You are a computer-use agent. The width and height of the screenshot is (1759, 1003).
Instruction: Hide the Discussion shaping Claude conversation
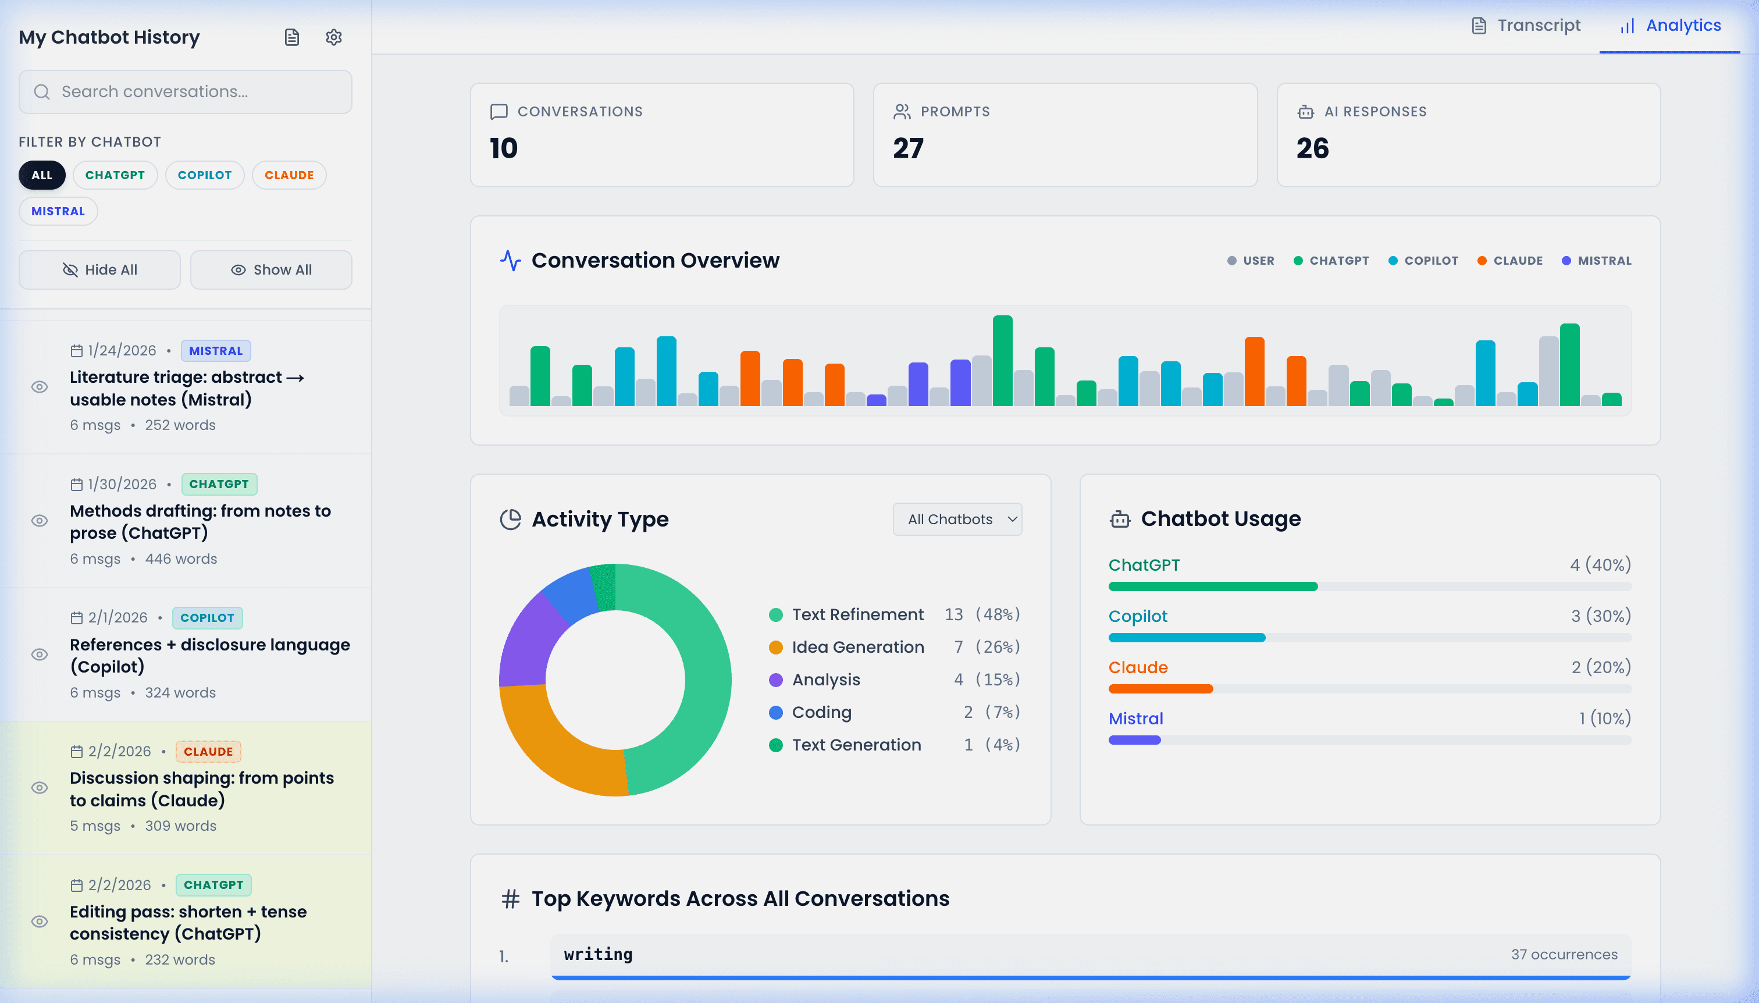tap(40, 787)
